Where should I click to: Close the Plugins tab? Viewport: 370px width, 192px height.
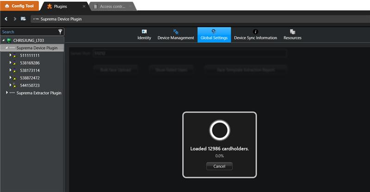[84, 6]
